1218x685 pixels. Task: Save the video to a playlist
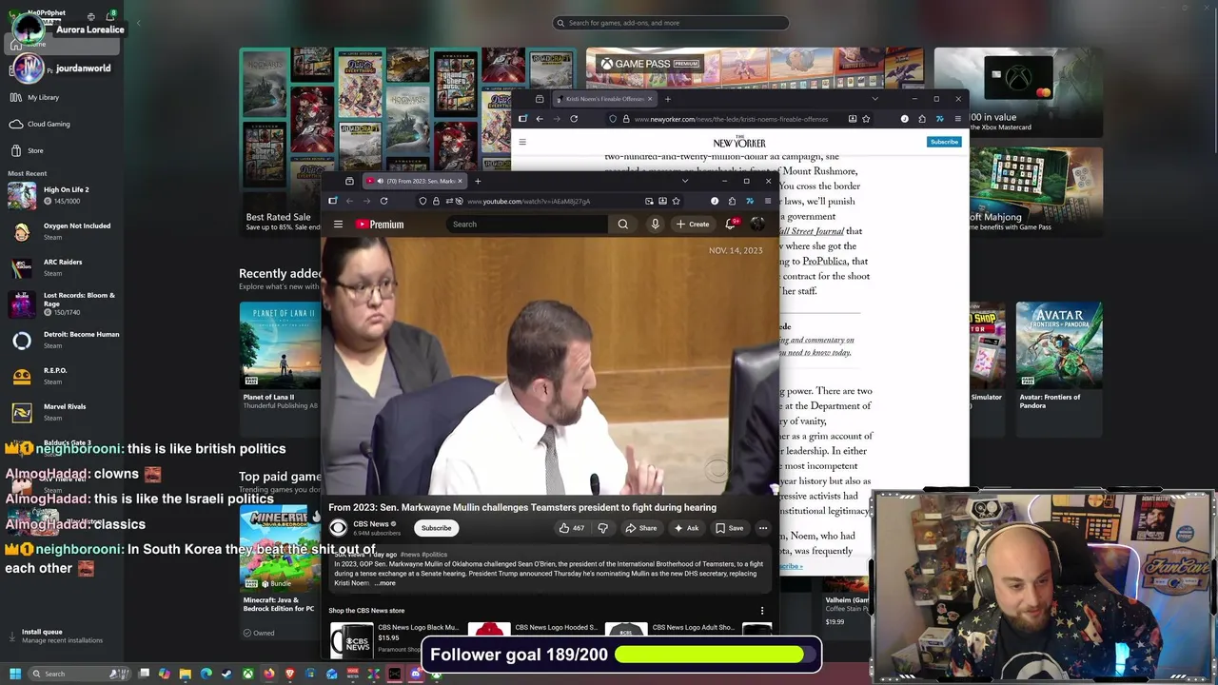[x=729, y=528]
